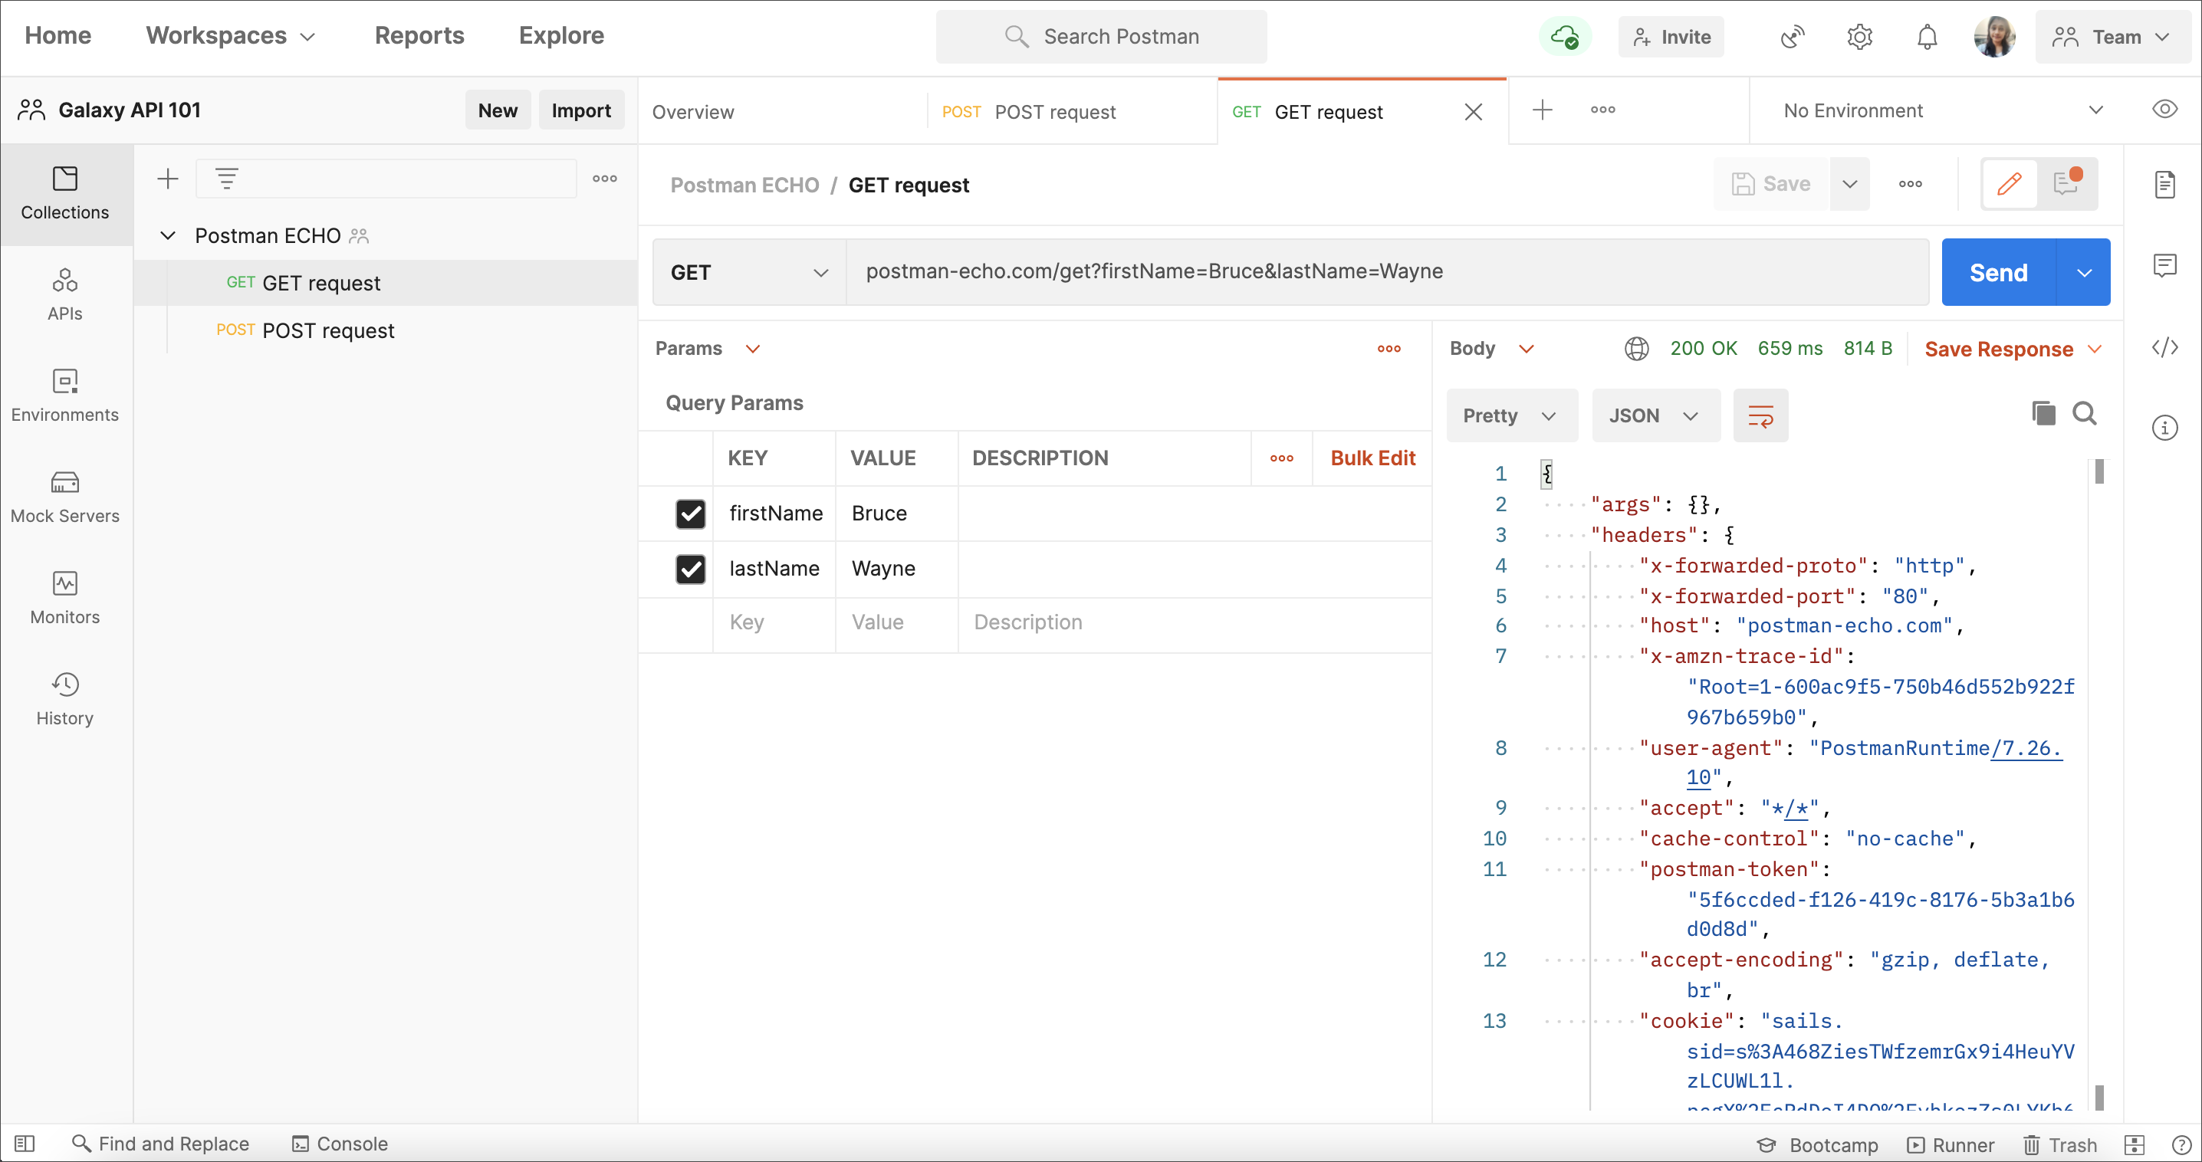Switch to comment mode icon

coord(2068,184)
